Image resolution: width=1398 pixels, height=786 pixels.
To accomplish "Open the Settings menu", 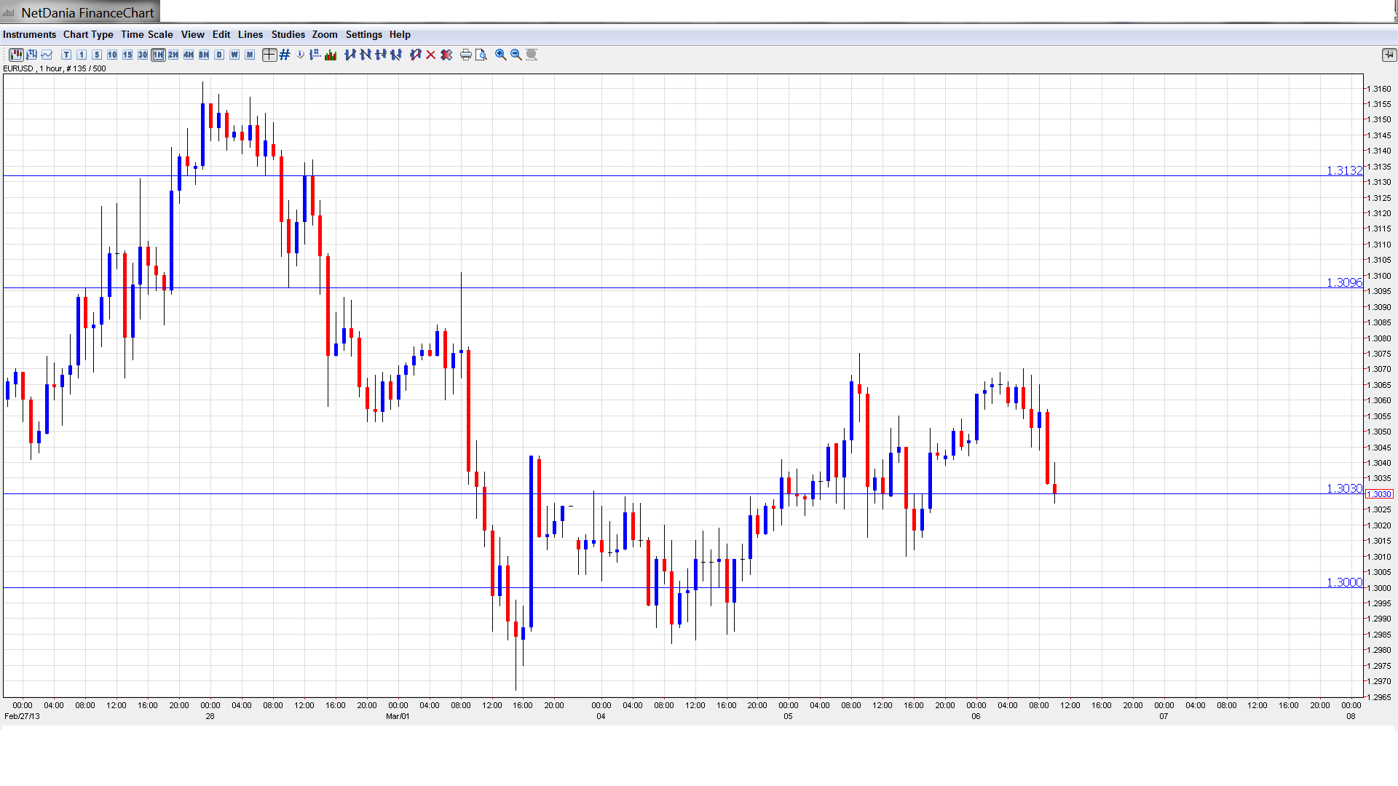I will coord(363,34).
